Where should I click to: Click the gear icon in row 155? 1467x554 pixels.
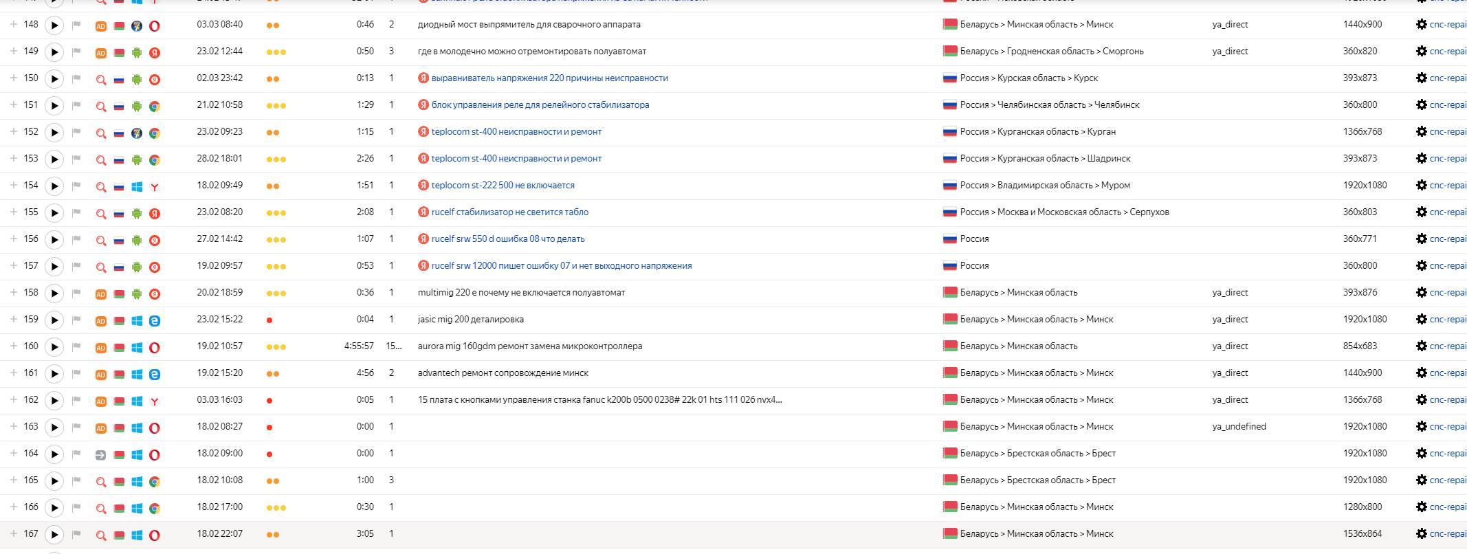(1421, 212)
